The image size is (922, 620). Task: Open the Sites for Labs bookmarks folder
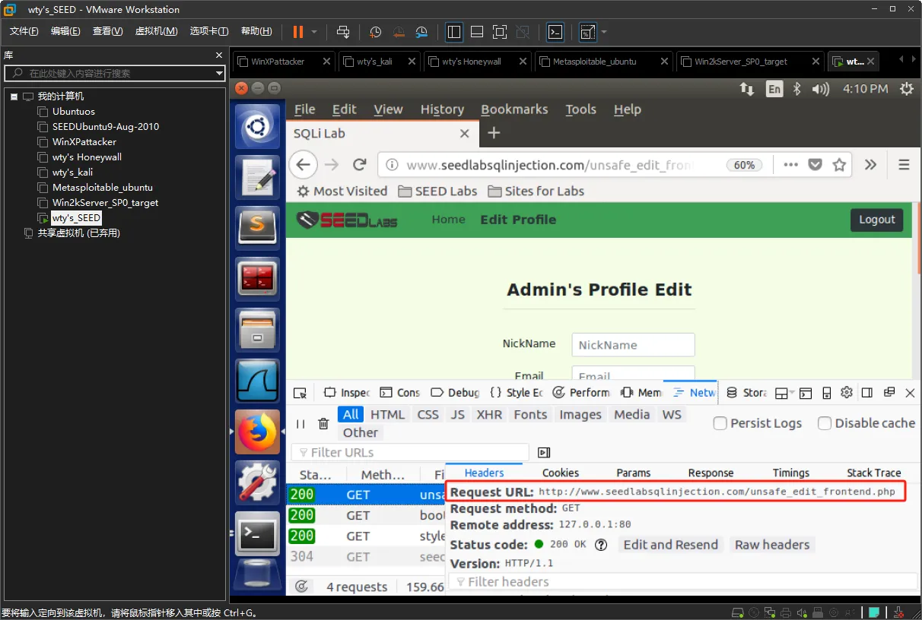[536, 191]
